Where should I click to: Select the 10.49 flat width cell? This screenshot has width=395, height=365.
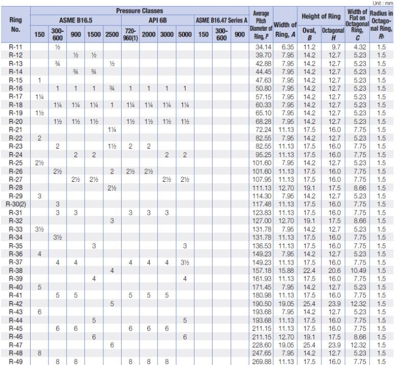[358, 271]
